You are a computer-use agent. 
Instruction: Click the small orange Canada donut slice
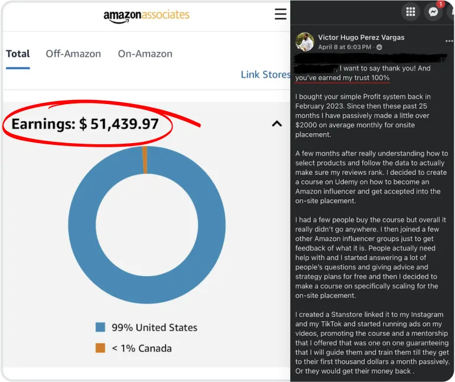(x=145, y=160)
